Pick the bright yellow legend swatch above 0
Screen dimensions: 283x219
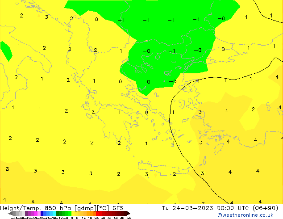click(73, 213)
